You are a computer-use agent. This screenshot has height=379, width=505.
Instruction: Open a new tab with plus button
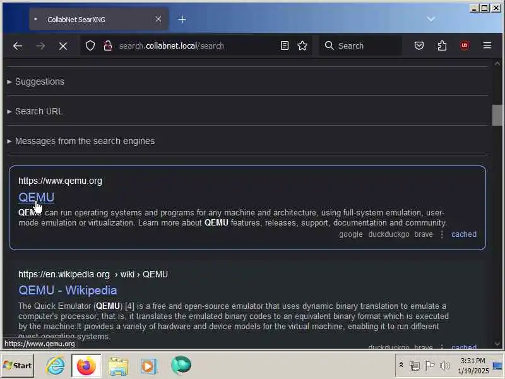pos(182,20)
